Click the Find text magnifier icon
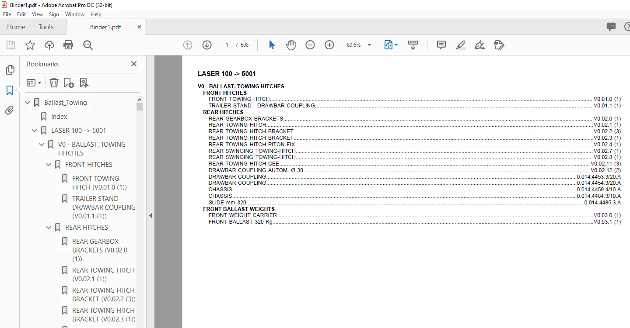 pos(88,45)
